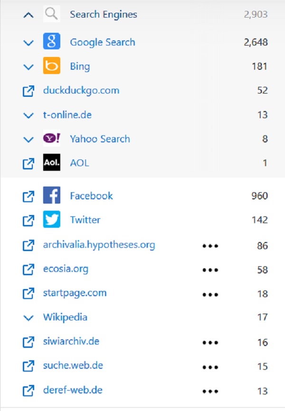Expand the Bing row chevron
Screen dimensions: 285x411
28,67
